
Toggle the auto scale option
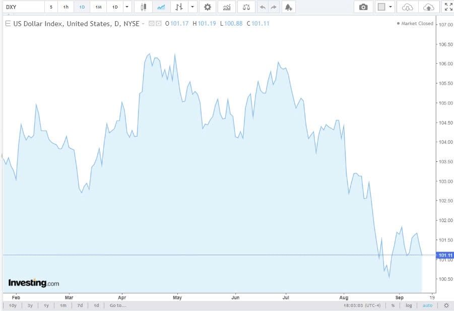tap(427, 305)
